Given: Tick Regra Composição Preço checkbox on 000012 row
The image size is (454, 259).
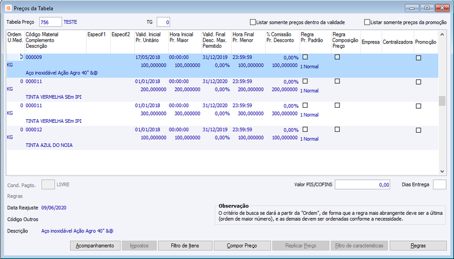Looking at the screenshot, I should [337, 129].
